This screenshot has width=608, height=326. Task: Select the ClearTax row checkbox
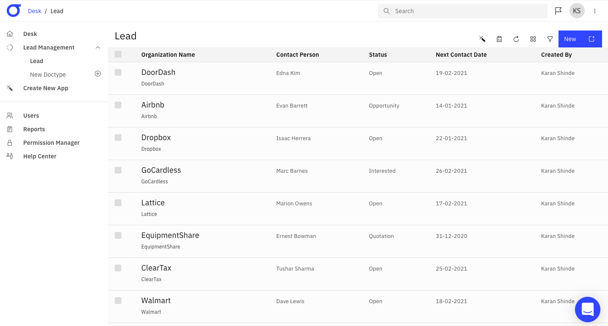pos(118,268)
